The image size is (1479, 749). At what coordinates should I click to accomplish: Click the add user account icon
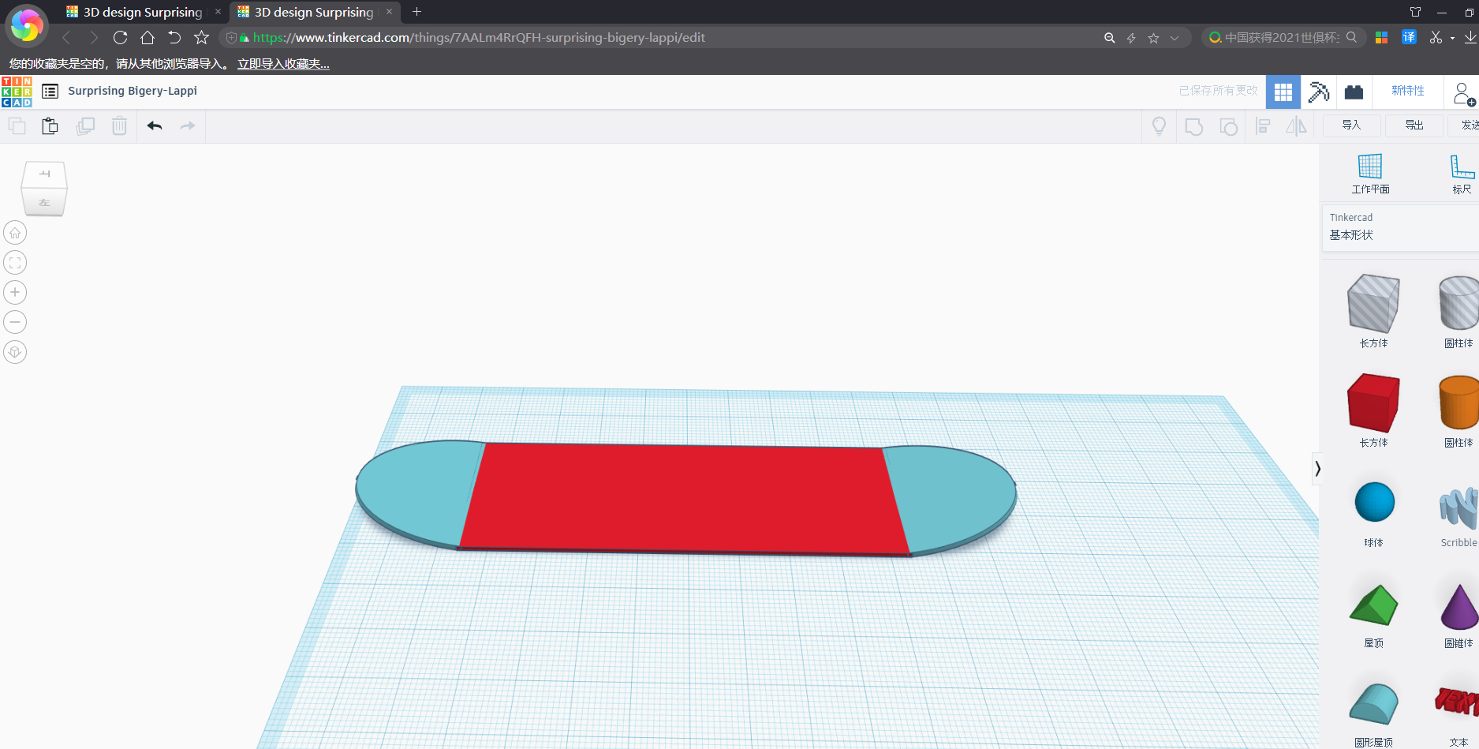click(1463, 94)
